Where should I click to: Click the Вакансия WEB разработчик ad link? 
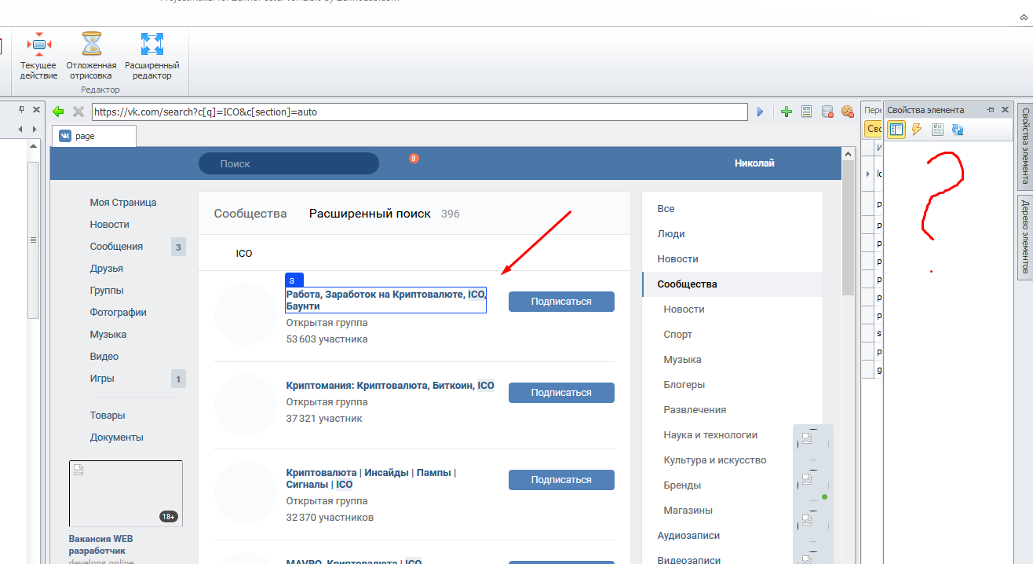(x=101, y=544)
